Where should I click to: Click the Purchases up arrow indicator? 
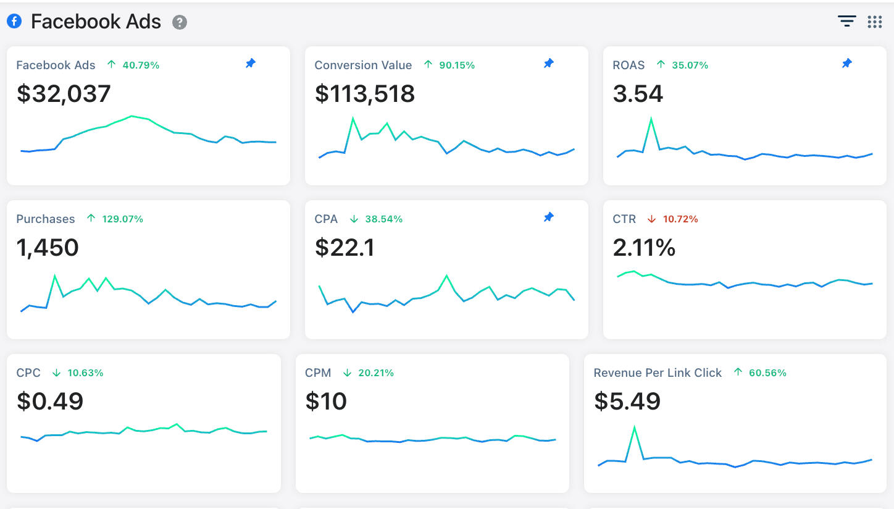91,218
